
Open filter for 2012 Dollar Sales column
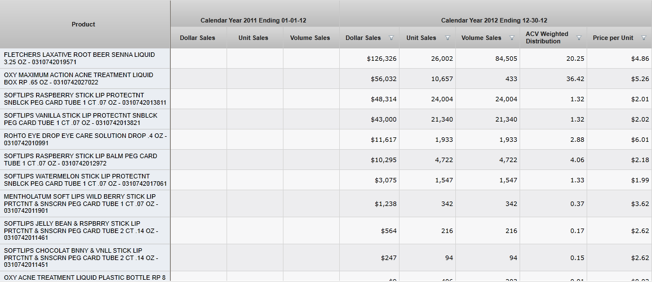[x=391, y=38]
